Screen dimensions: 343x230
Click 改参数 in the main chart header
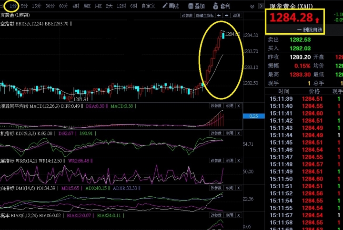[x=186, y=15]
